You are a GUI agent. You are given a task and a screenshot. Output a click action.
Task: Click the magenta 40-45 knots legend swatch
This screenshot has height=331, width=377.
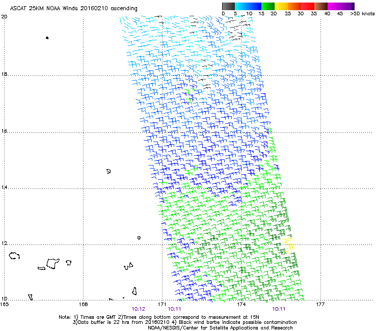point(334,6)
